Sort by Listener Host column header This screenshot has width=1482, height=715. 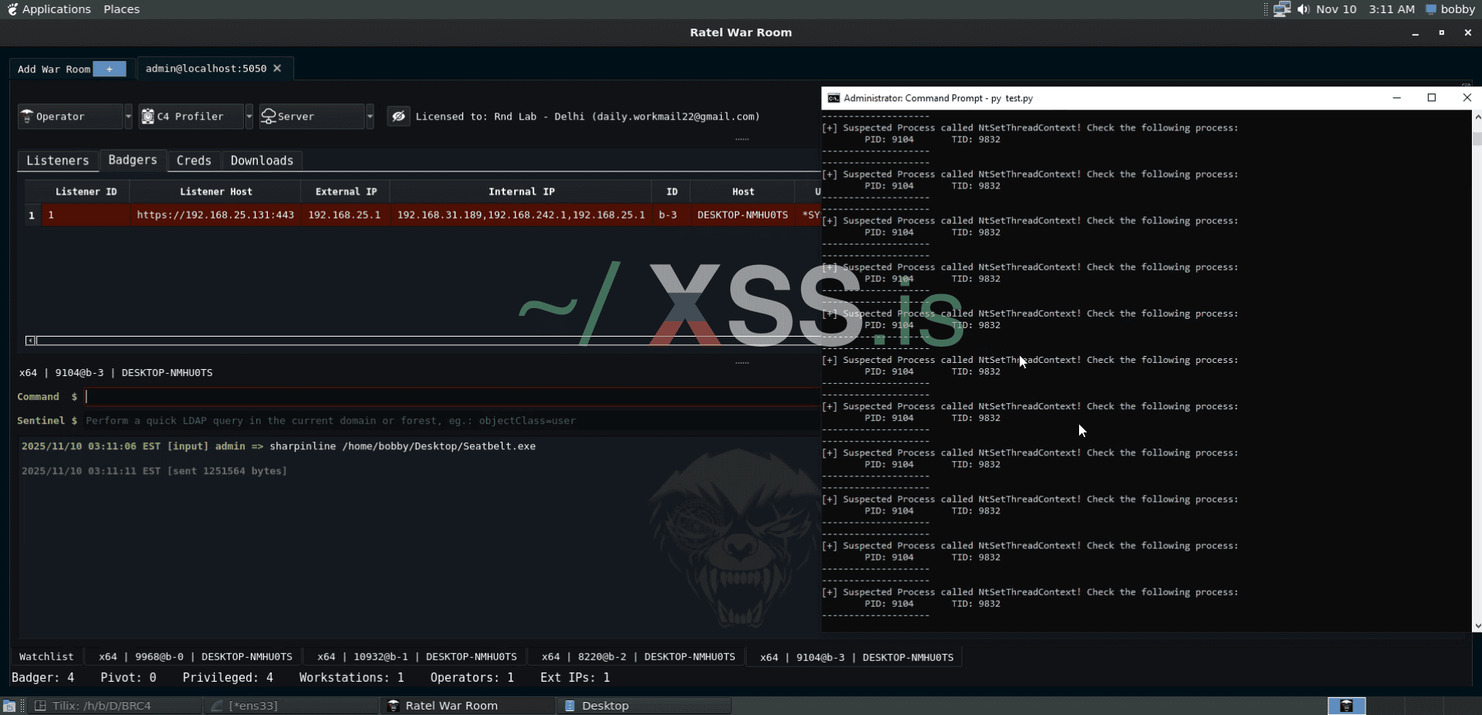(215, 191)
